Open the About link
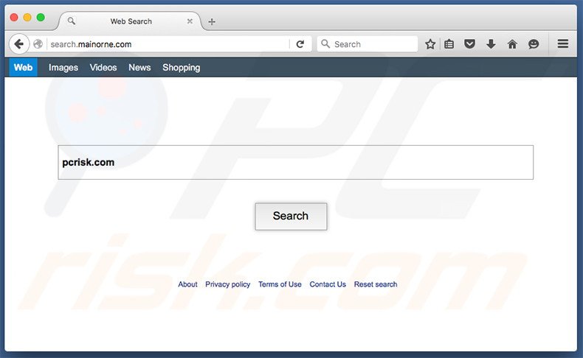This screenshot has width=583, height=358. tap(187, 284)
